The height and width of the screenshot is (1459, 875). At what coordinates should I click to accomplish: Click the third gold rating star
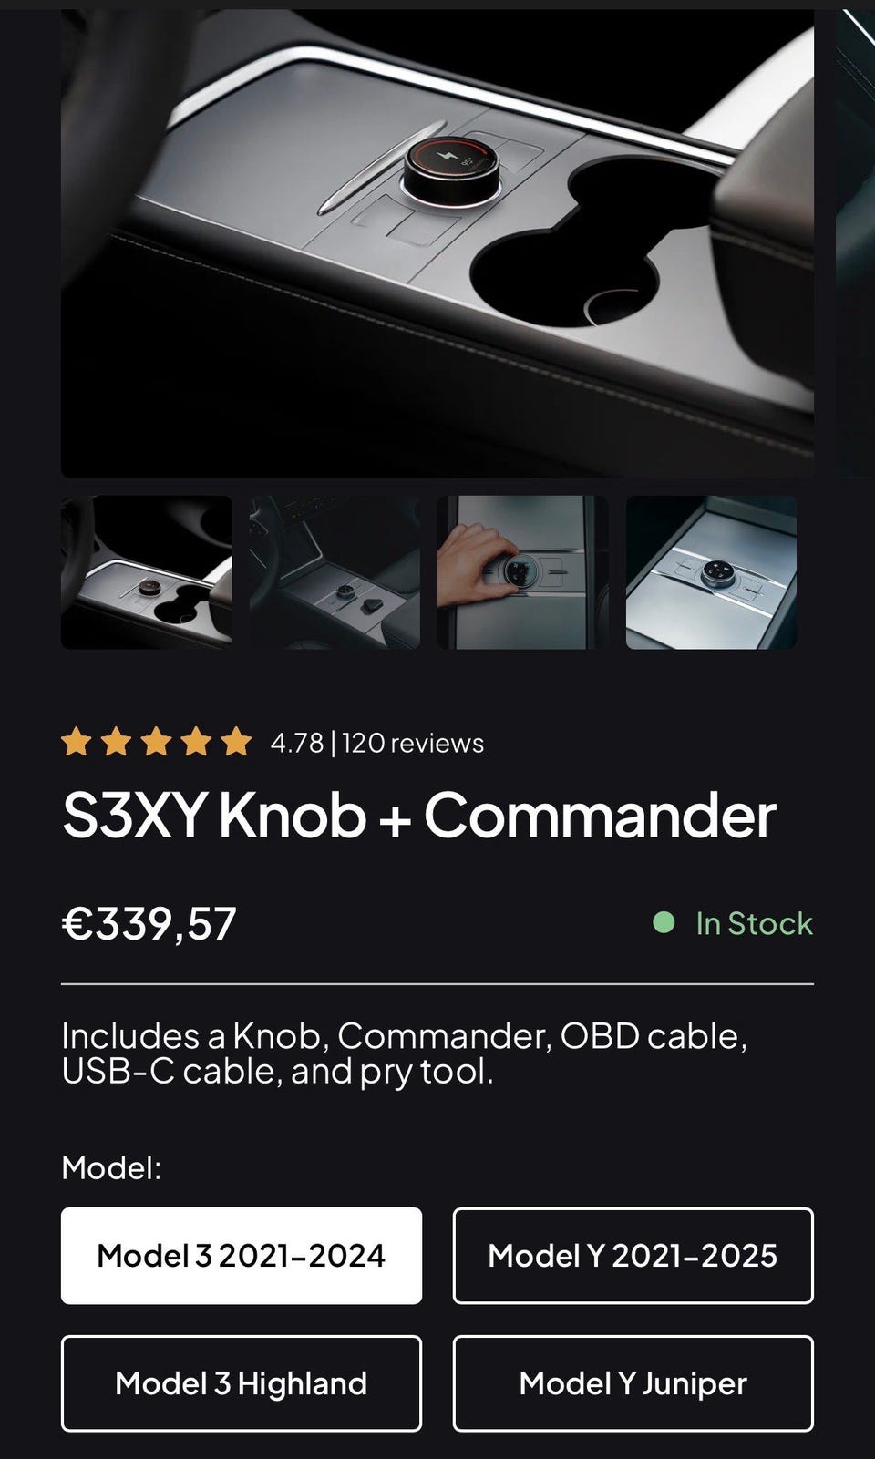(156, 743)
